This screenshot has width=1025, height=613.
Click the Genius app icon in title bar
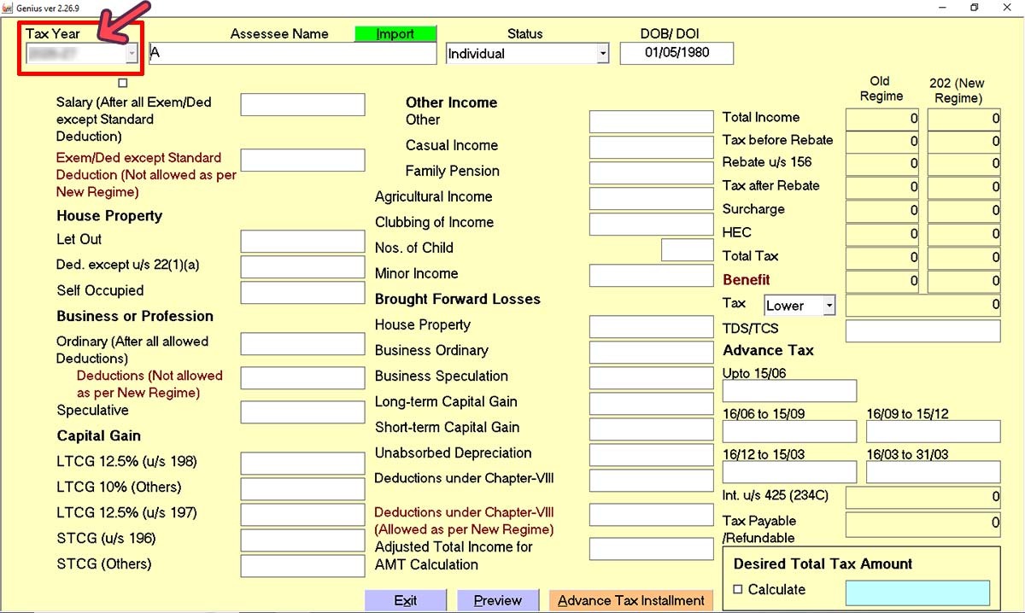click(7, 7)
